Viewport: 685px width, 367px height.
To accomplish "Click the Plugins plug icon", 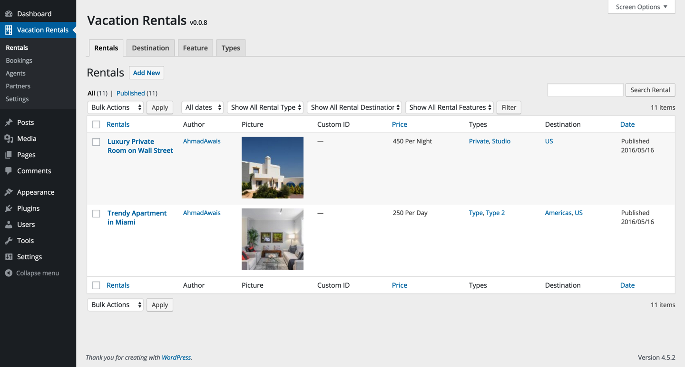I will pos(9,208).
